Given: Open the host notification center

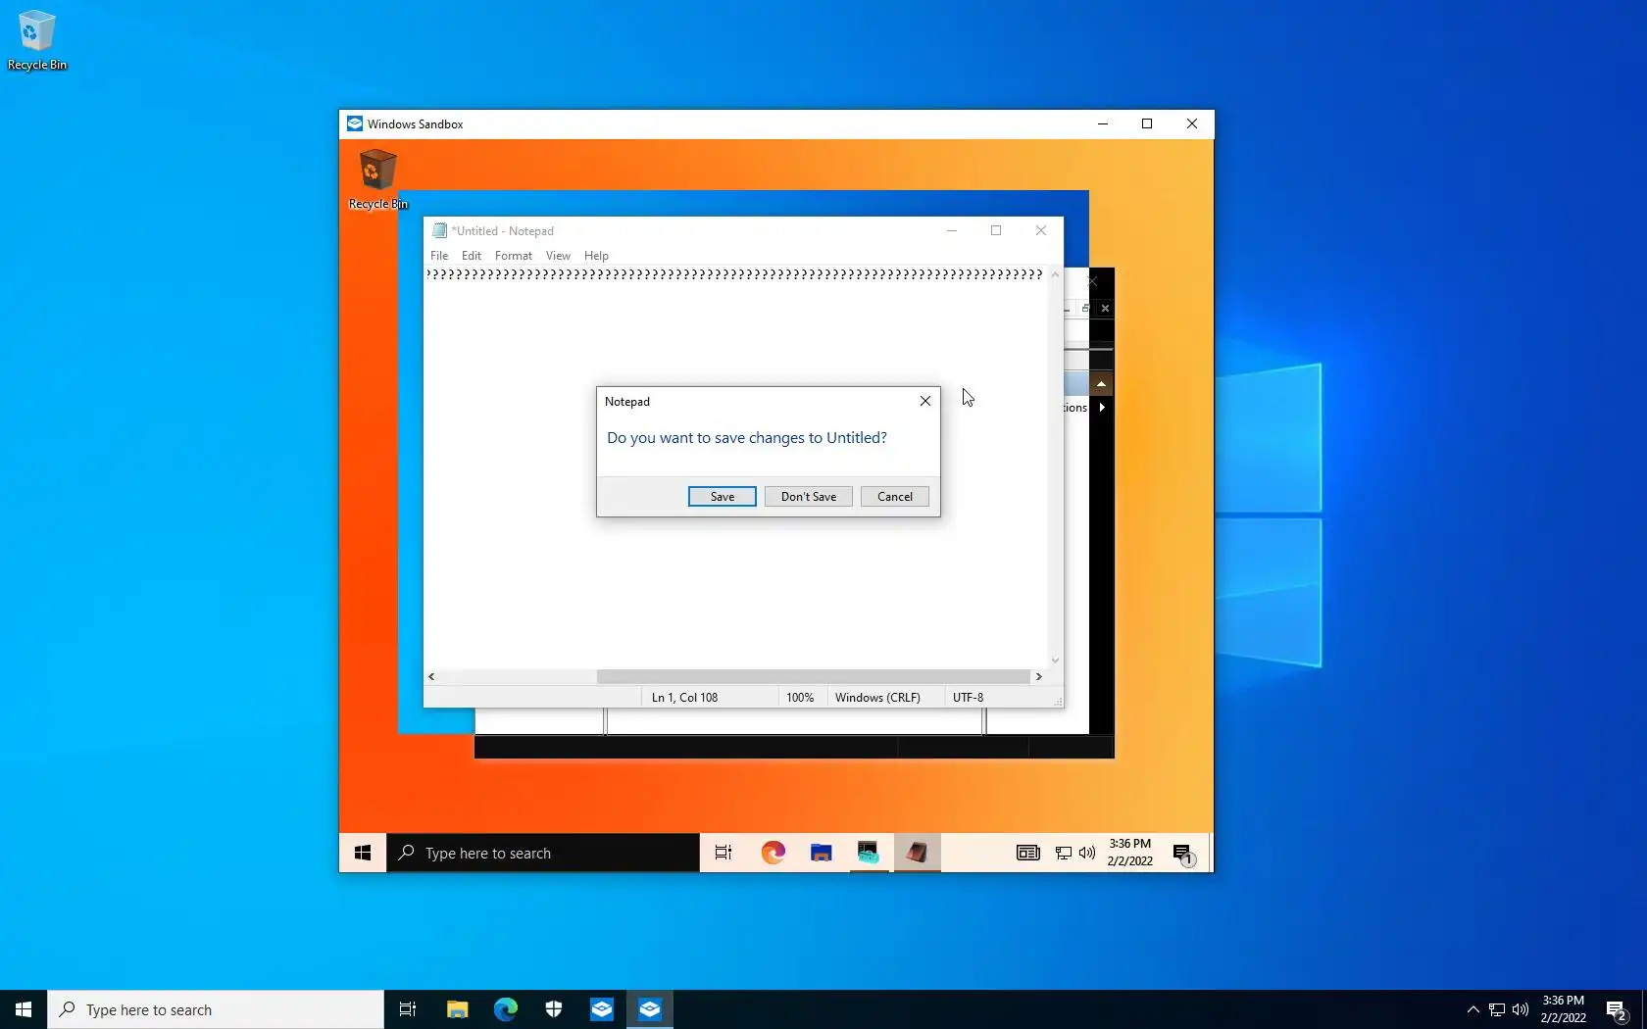Looking at the screenshot, I should point(1617,1009).
